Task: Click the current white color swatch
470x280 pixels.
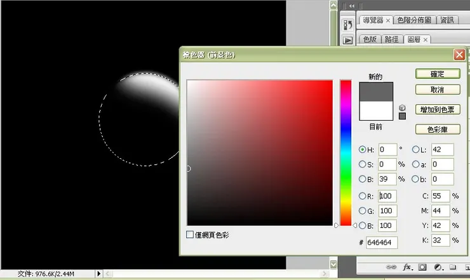Action: point(376,110)
